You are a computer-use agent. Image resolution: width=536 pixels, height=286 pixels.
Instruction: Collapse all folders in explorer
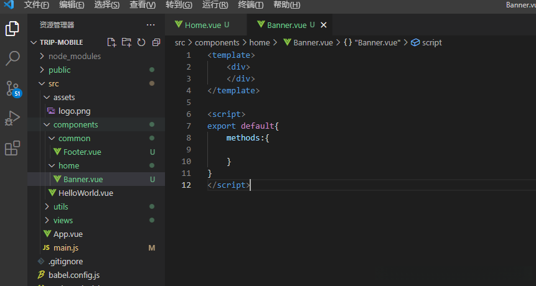[x=156, y=42]
